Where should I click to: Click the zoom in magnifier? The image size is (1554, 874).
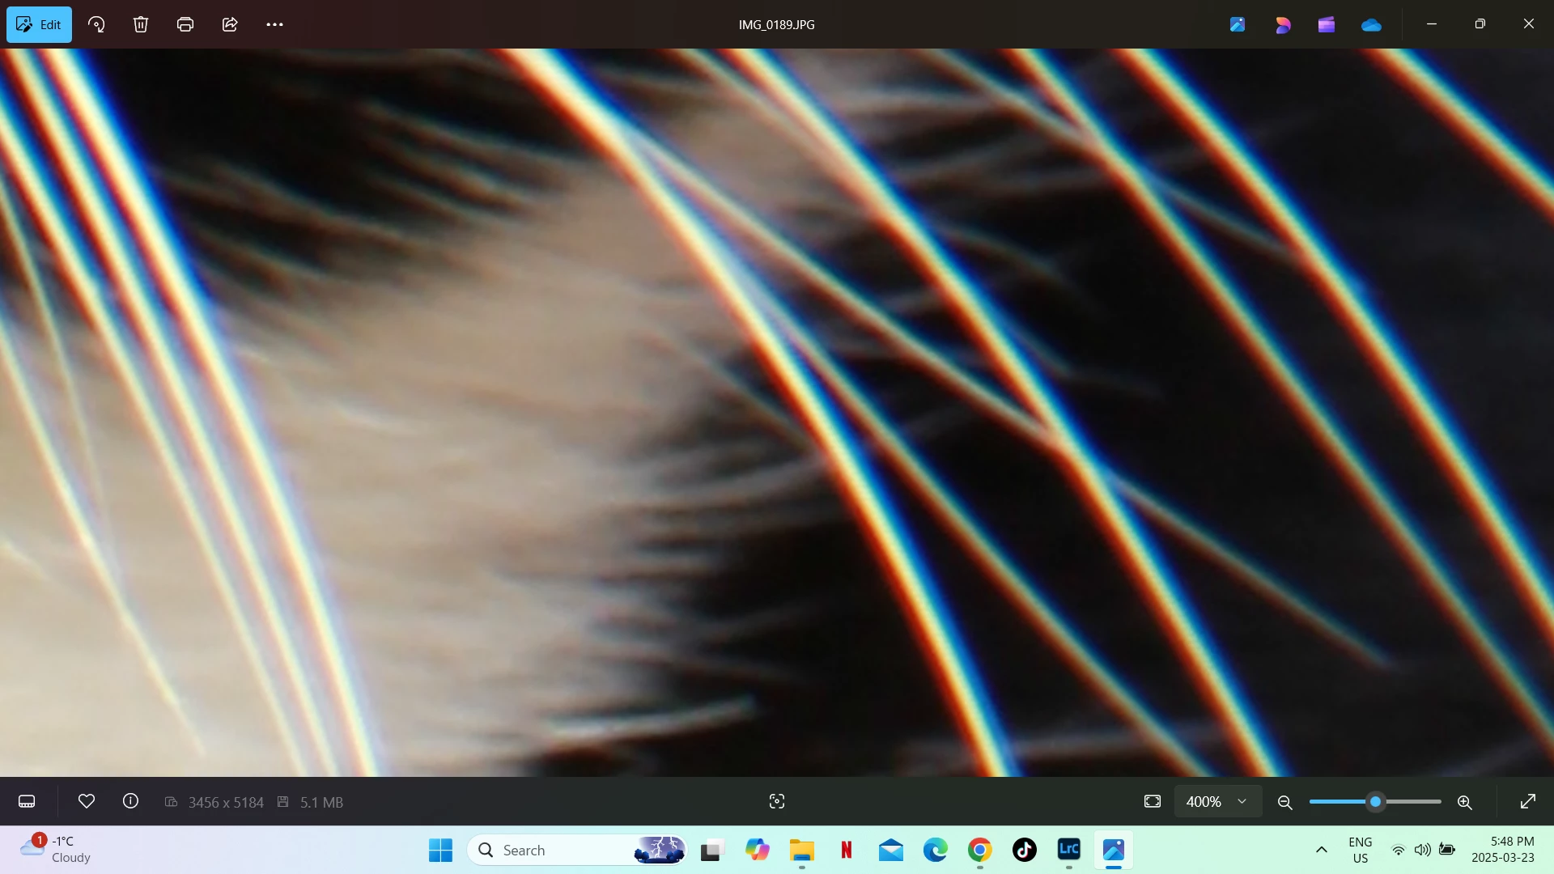click(1465, 803)
